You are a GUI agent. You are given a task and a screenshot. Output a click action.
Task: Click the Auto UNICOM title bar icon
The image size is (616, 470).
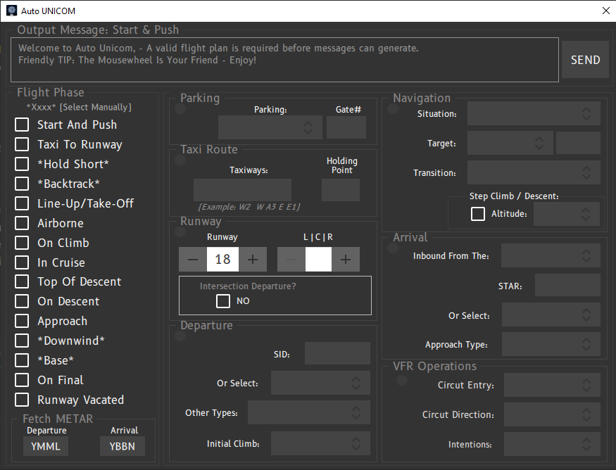point(11,11)
